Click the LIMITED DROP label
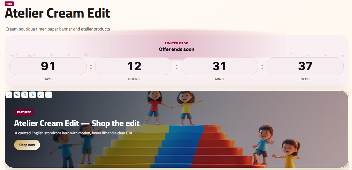This screenshot has width=352, height=170. 177,43
